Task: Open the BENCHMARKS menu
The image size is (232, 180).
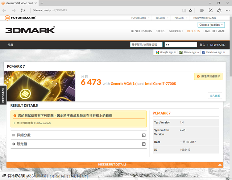Action: click(141, 31)
